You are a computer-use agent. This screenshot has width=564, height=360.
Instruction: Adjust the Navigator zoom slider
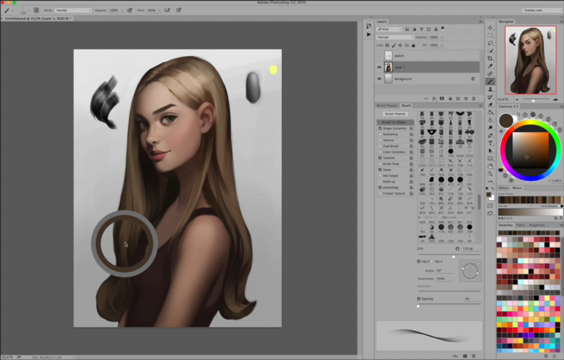(x=533, y=100)
